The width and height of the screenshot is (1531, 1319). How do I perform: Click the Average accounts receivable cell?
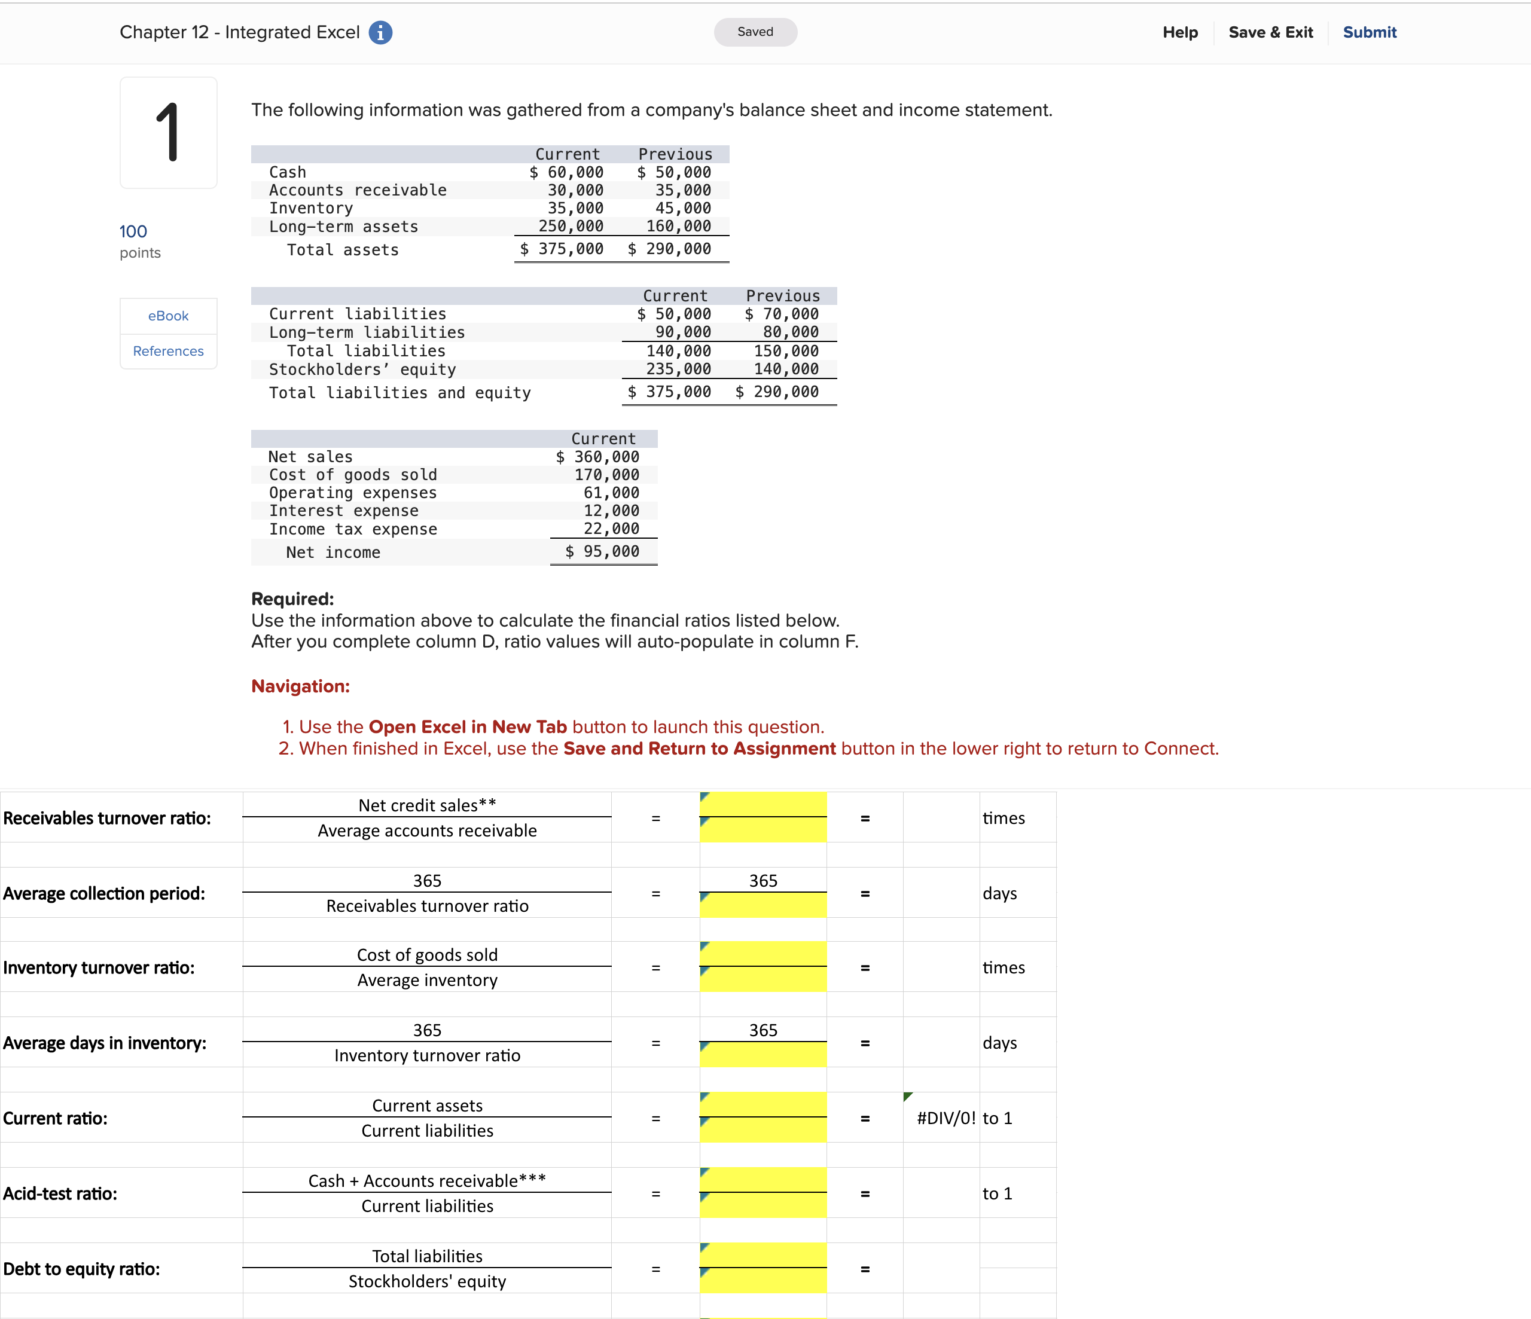427,830
